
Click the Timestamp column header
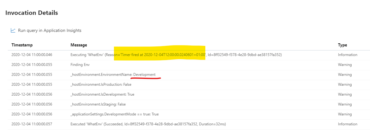(22, 45)
